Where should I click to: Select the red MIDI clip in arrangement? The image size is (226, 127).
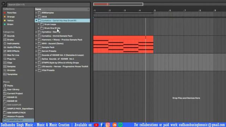pyautogui.click(x=123, y=44)
